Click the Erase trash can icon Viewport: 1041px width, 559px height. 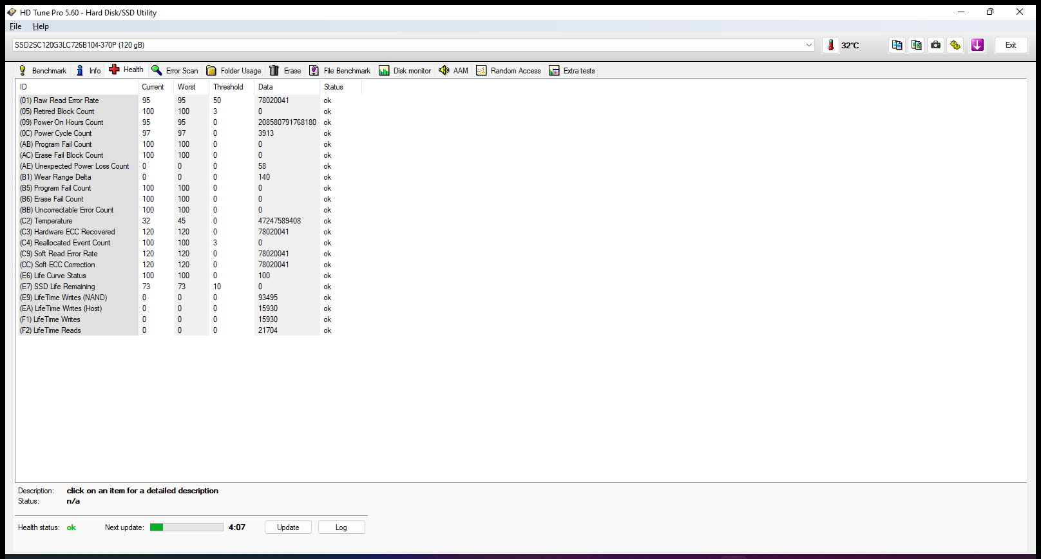point(274,70)
